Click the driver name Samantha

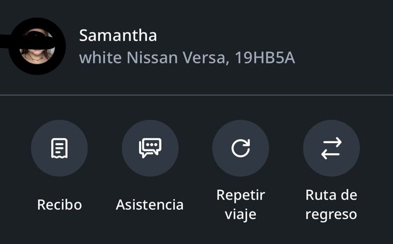(x=118, y=35)
